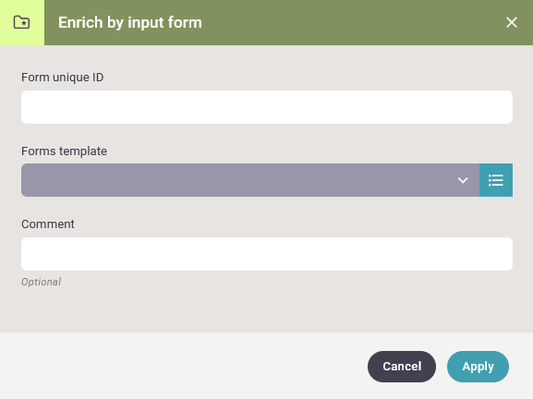533x399 pixels.
Task: Focus the Form unique ID text field
Action: (267, 107)
